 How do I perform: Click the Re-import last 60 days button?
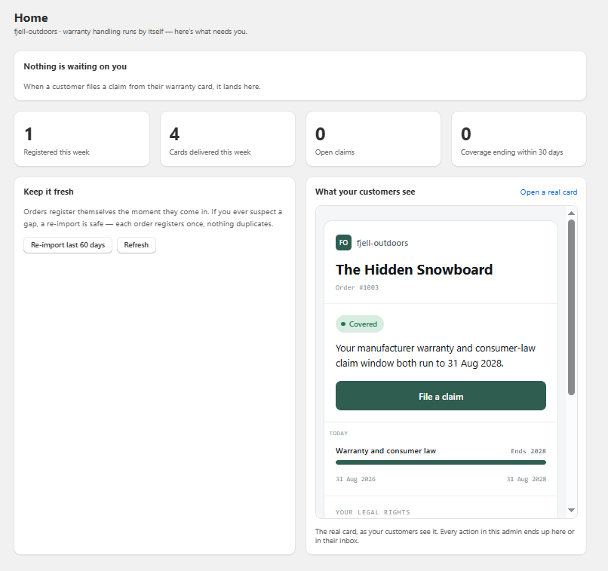(68, 245)
